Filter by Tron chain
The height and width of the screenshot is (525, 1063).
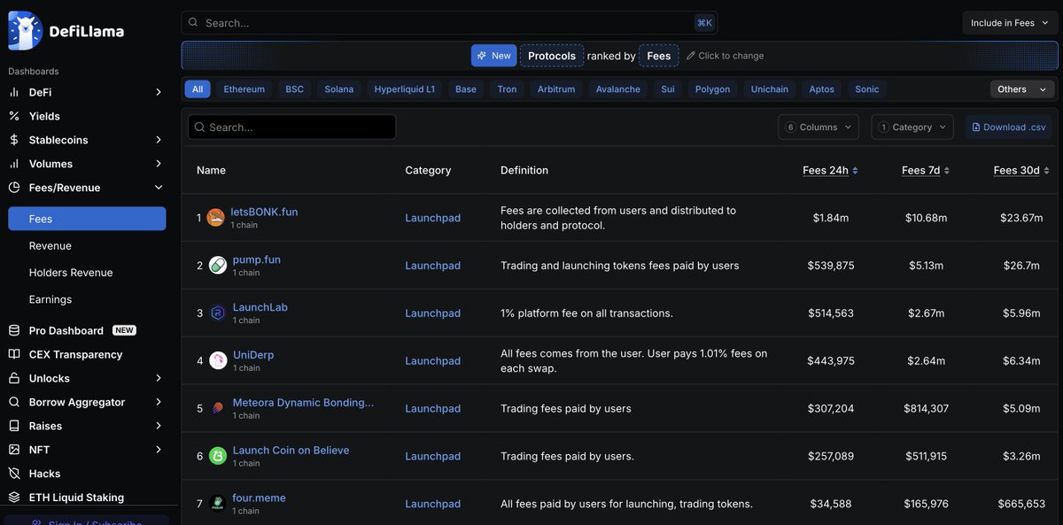click(x=507, y=89)
